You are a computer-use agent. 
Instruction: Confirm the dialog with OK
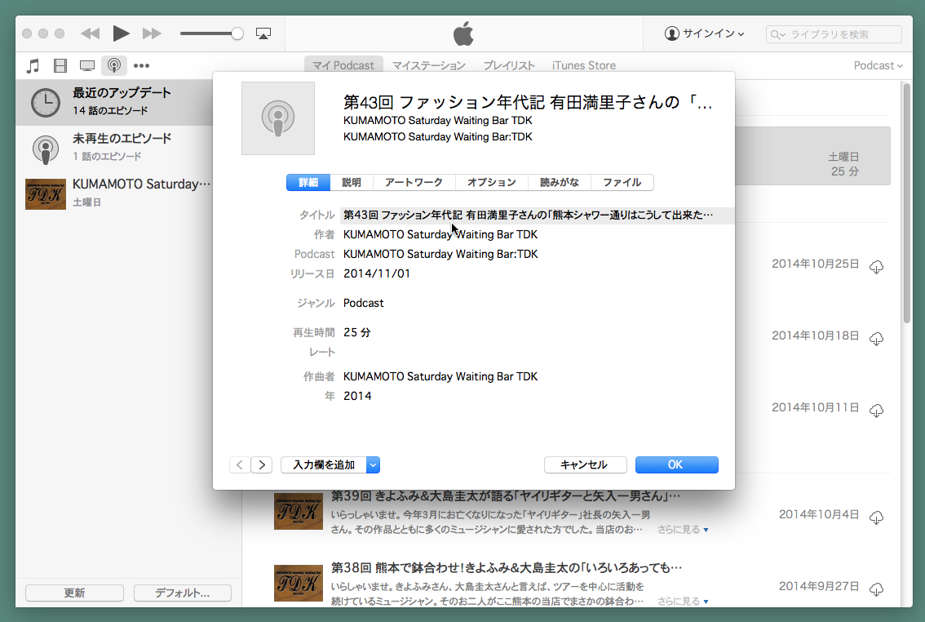click(x=677, y=465)
